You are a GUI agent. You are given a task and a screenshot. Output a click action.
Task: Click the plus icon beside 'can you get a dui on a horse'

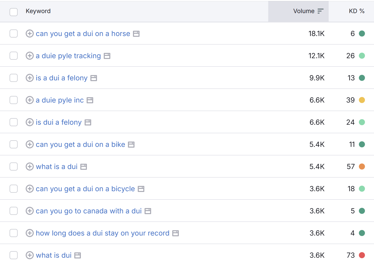tap(30, 34)
